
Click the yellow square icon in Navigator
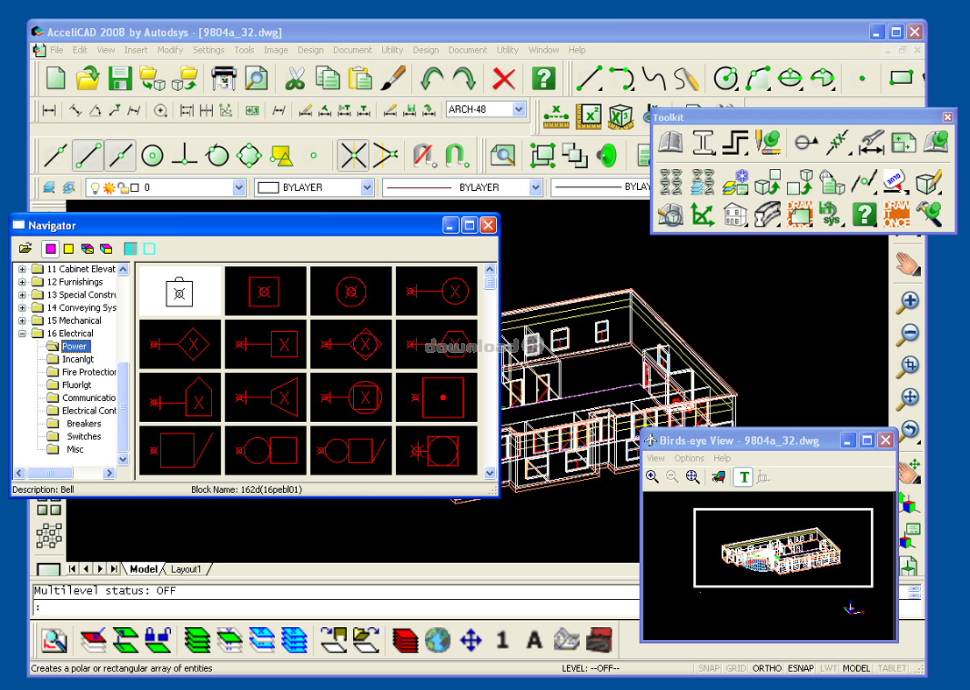click(x=68, y=249)
